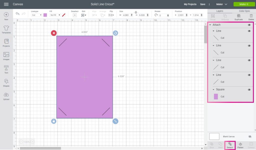The image size is (256, 150).
Task: Click the Flatten icon
Action: (240, 145)
